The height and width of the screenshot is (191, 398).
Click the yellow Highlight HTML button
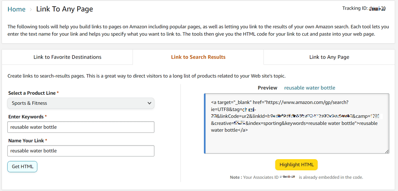pos(296,164)
